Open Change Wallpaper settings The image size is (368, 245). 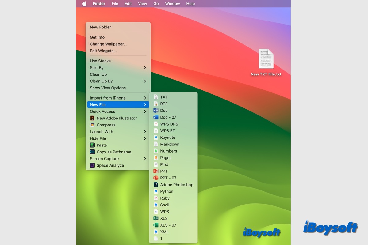pos(108,44)
